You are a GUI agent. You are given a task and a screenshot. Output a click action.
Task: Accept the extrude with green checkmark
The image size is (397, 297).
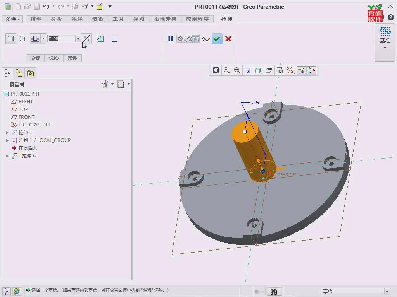click(217, 39)
